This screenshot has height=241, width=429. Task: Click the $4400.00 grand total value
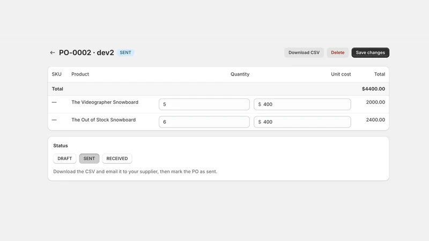(x=373, y=89)
